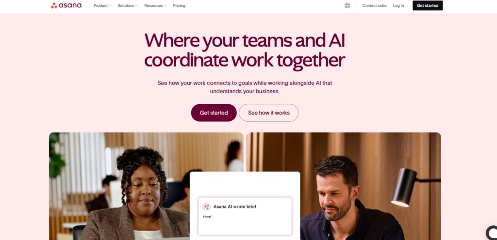The image size is (497, 240).
Task: Click the Asana AI sparkle icon
Action: (207, 207)
